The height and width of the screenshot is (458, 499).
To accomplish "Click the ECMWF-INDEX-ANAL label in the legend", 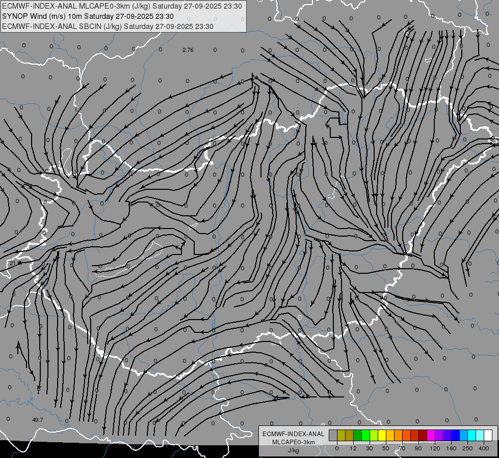I will point(294,434).
